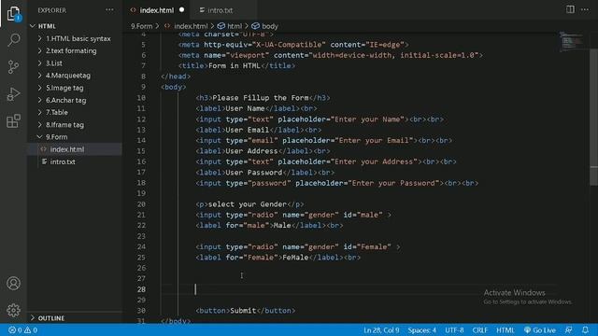
Task: Click the "Form in HTML" title text
Action: pyautogui.click(x=235, y=65)
